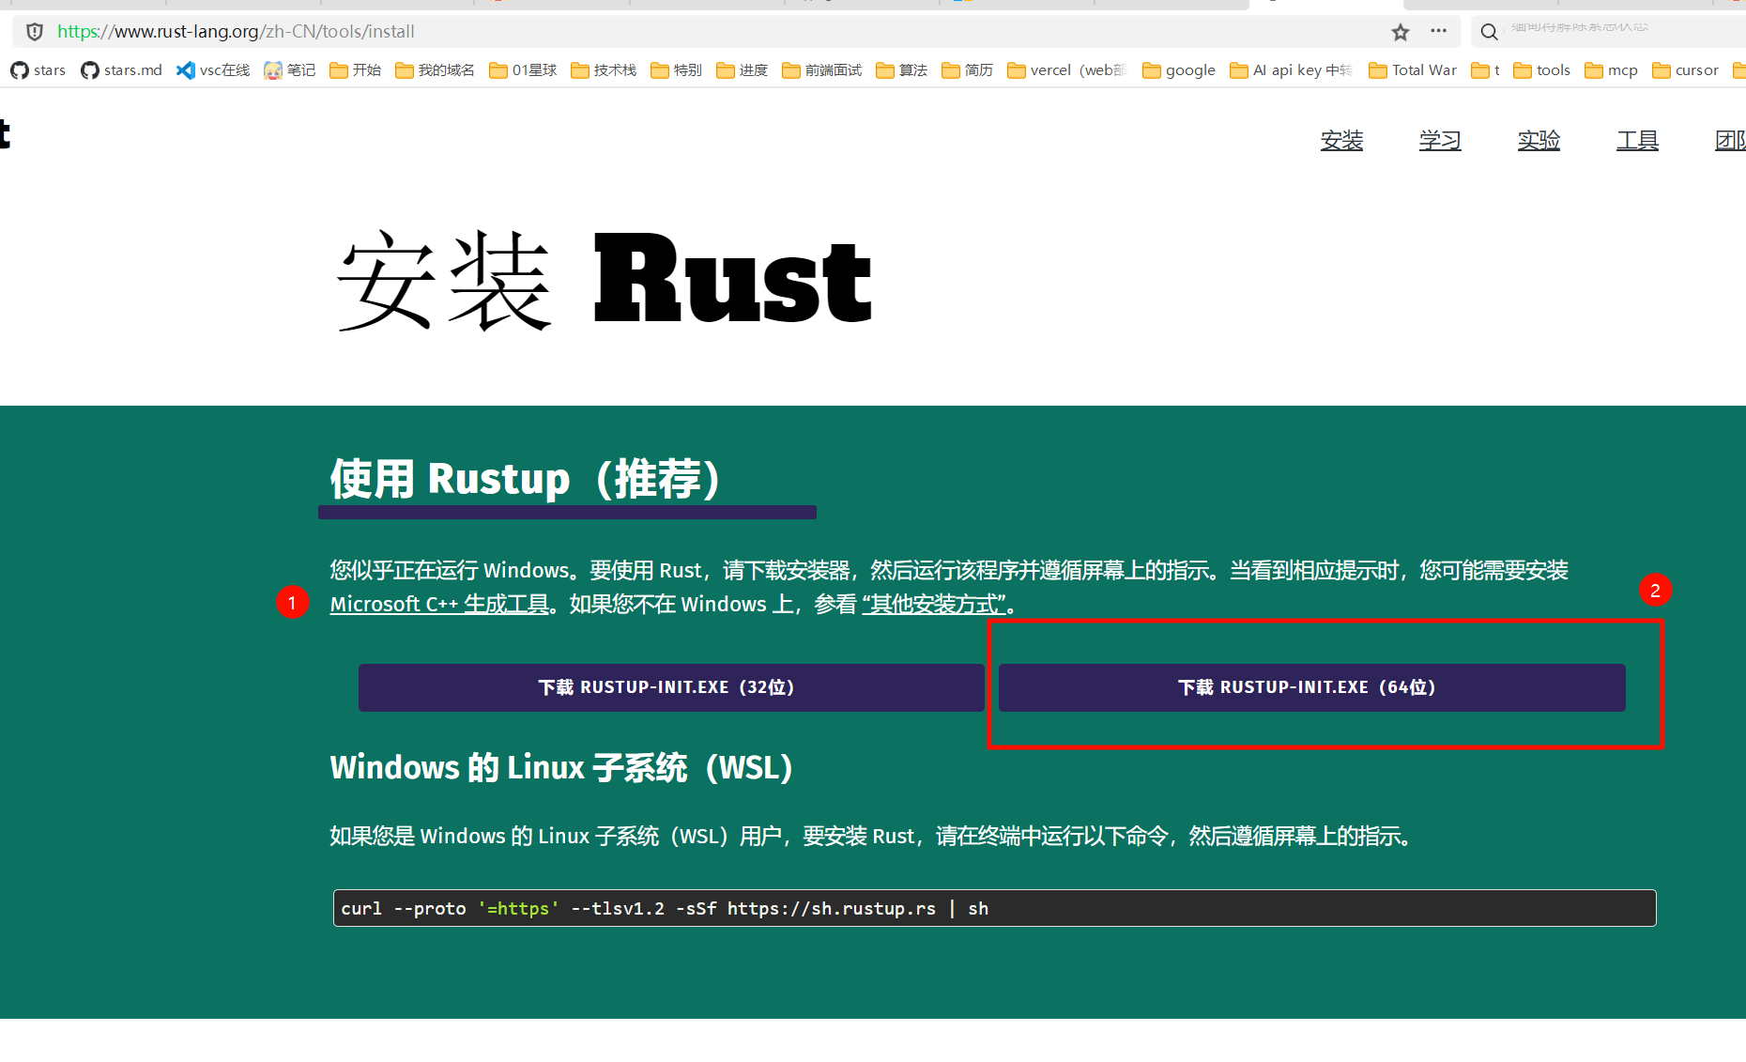The width and height of the screenshot is (1746, 1062).
Task: Open the stars.md GitHub bookmark
Action: tap(121, 70)
